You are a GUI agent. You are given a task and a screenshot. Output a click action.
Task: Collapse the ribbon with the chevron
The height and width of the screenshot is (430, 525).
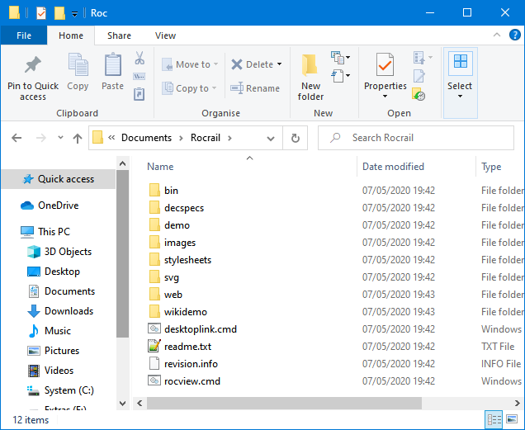(496, 35)
